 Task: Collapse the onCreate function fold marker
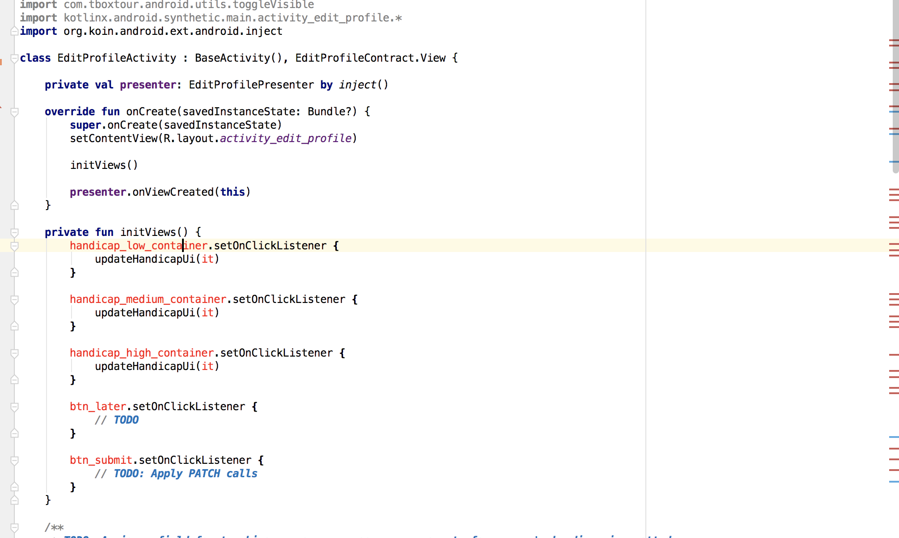[14, 112]
